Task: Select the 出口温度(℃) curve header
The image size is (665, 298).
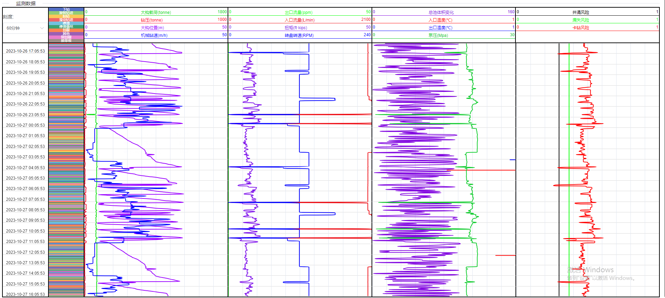Action: pyautogui.click(x=441, y=28)
